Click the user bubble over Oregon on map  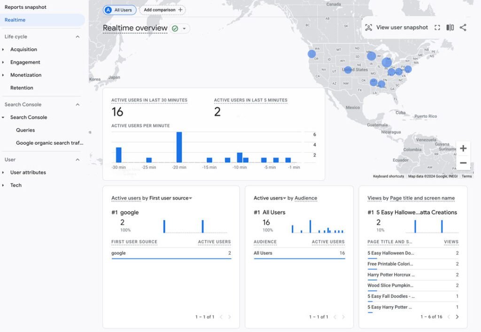pos(312,54)
